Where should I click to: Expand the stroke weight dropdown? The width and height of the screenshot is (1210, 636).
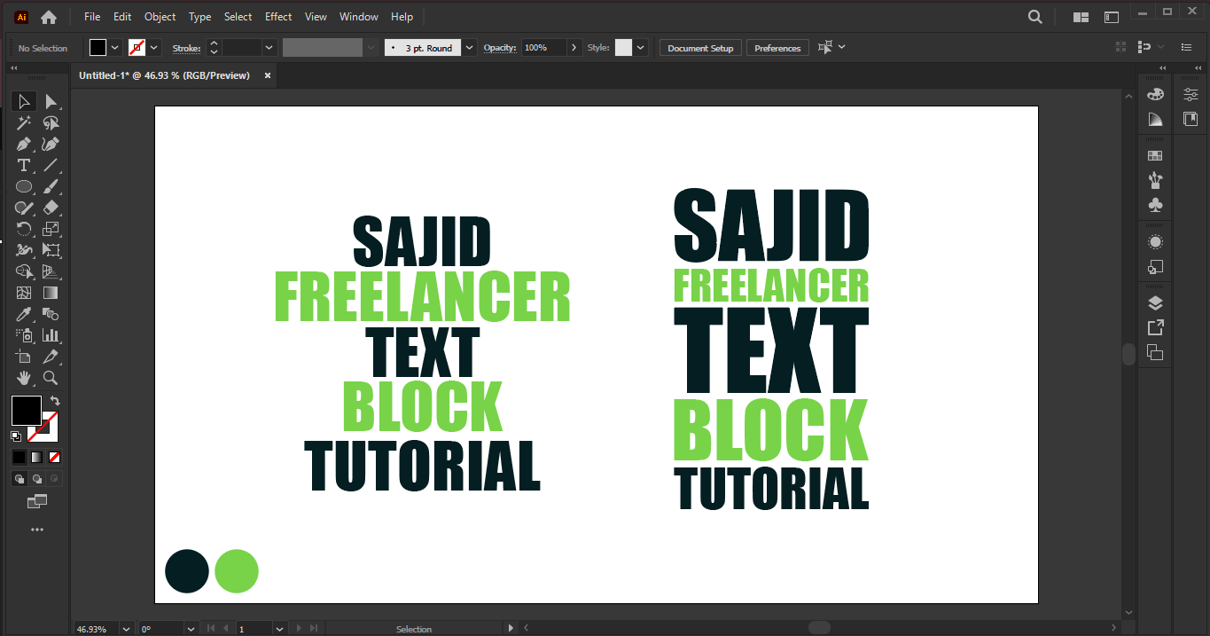tap(269, 48)
